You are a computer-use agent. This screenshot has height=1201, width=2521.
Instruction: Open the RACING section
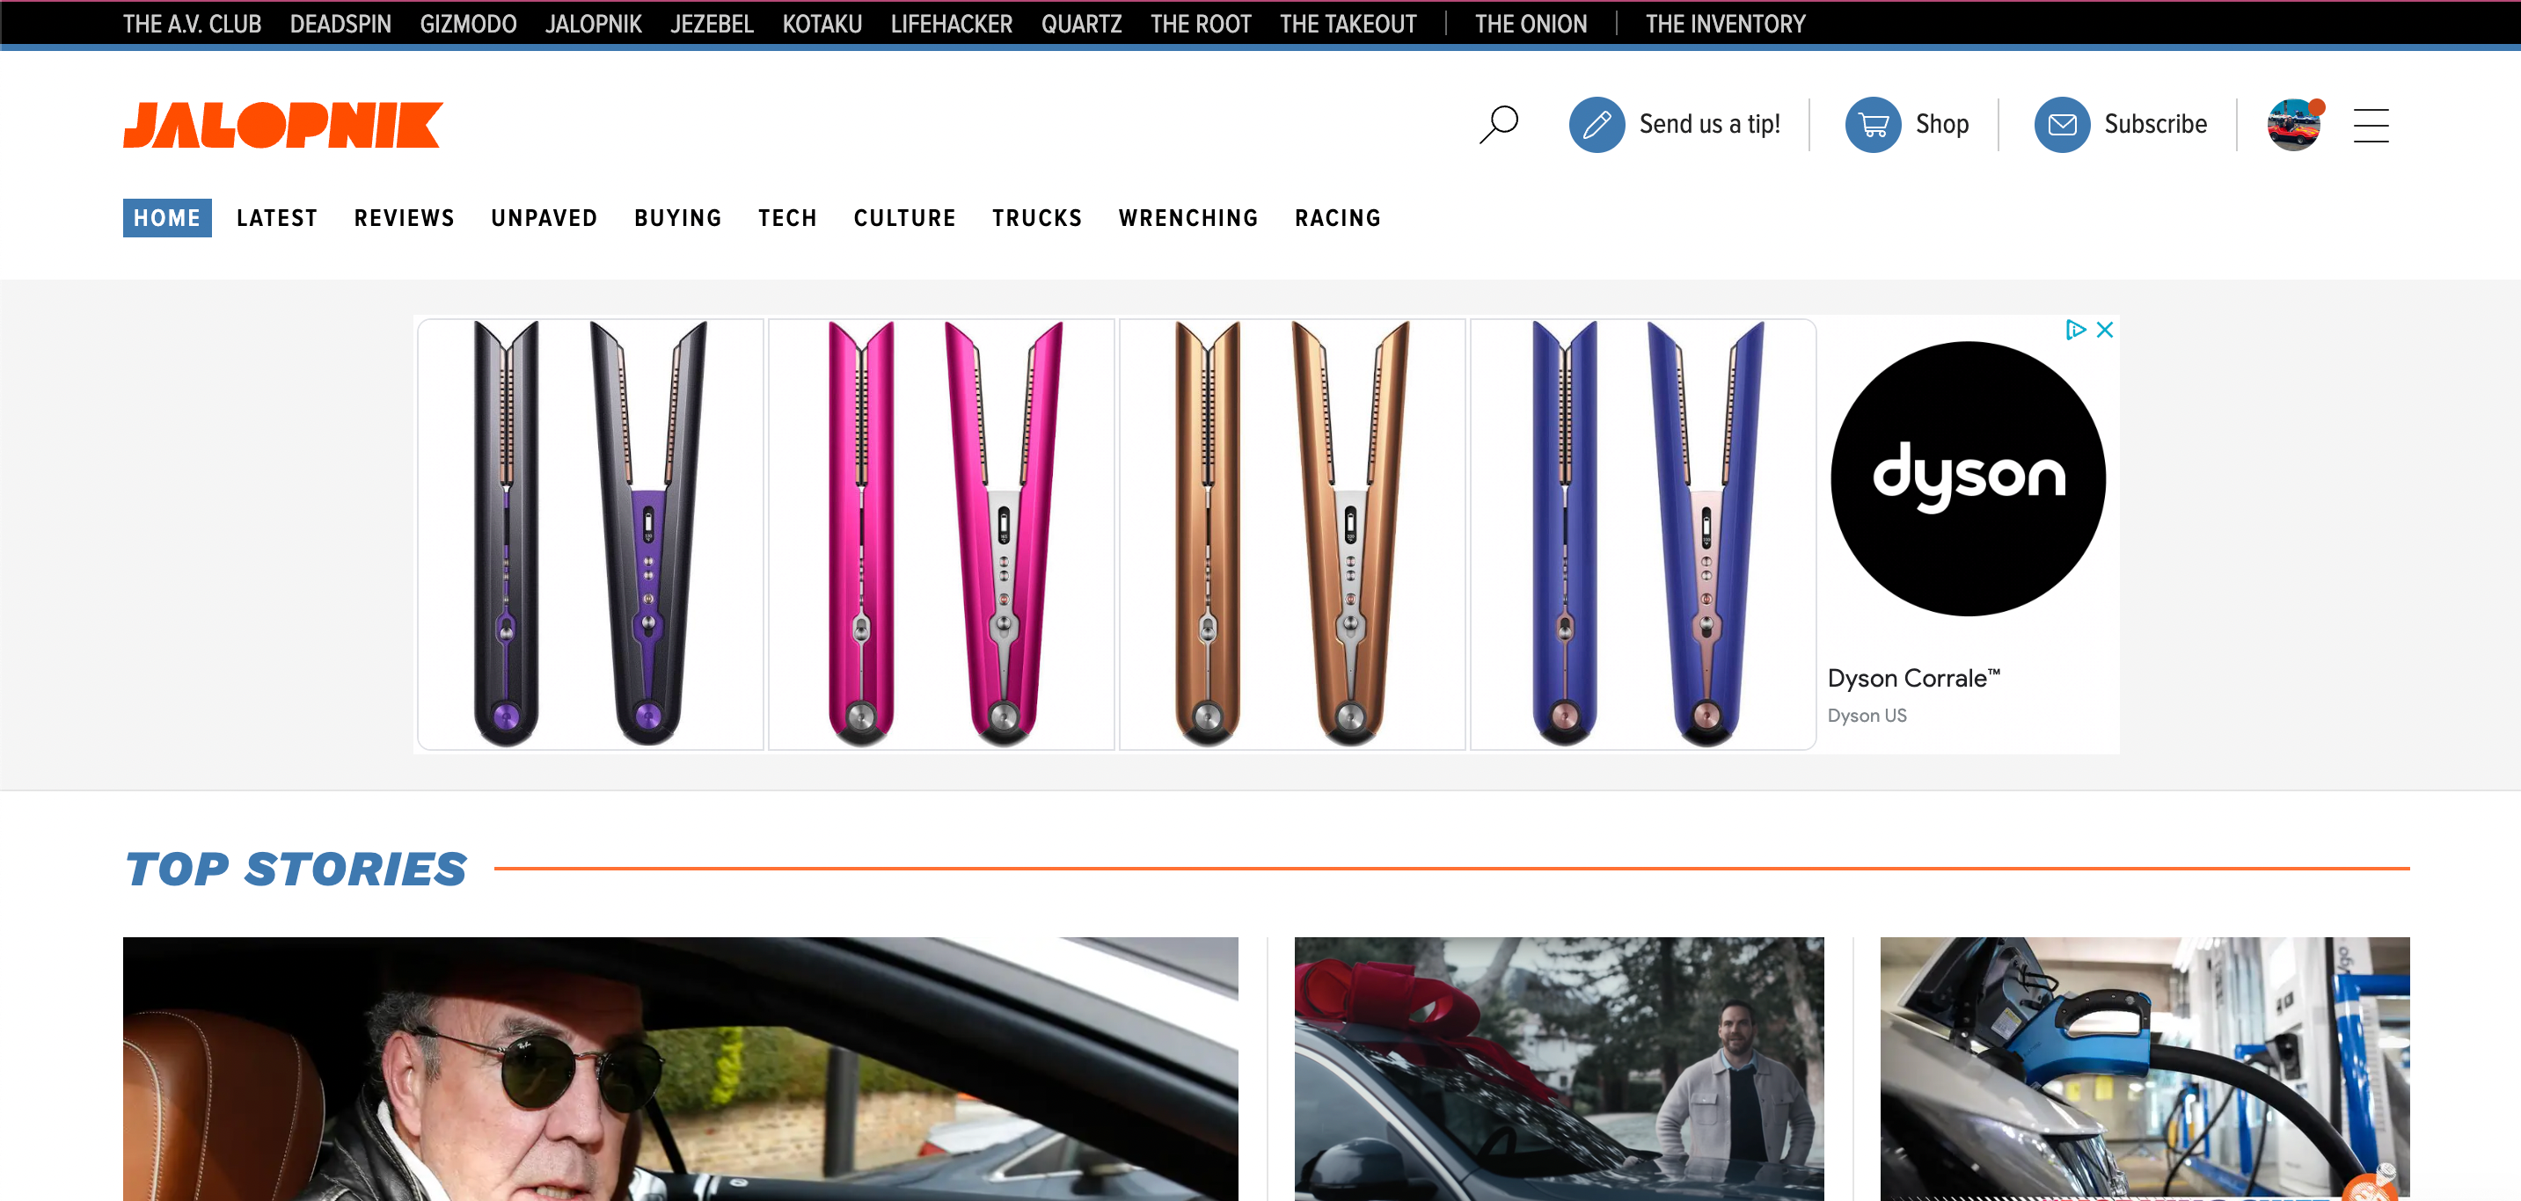coord(1337,218)
